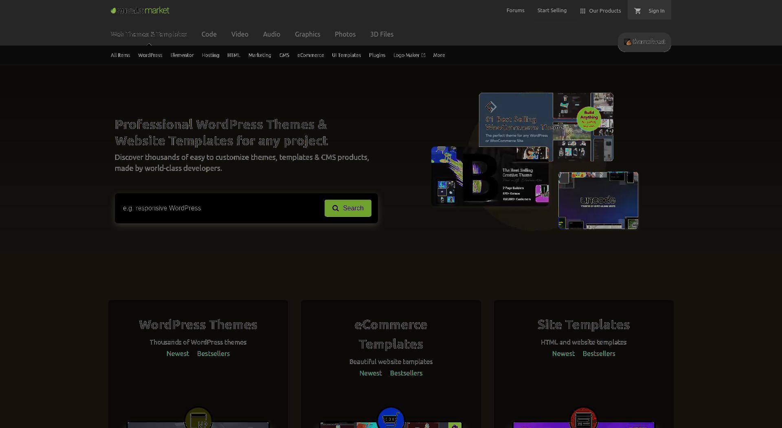The width and height of the screenshot is (782, 428).
Task: Click Bestsellers under WordPress Themes
Action: 213,354
